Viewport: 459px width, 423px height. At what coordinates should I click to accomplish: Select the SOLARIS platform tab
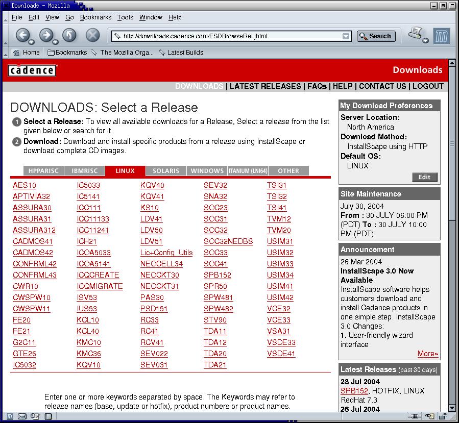point(166,171)
